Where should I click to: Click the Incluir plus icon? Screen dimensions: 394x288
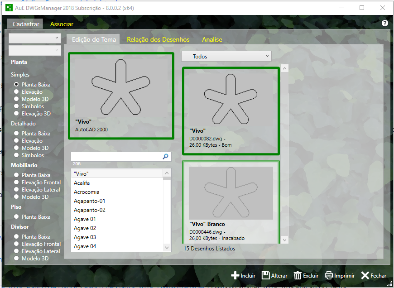(x=235, y=275)
